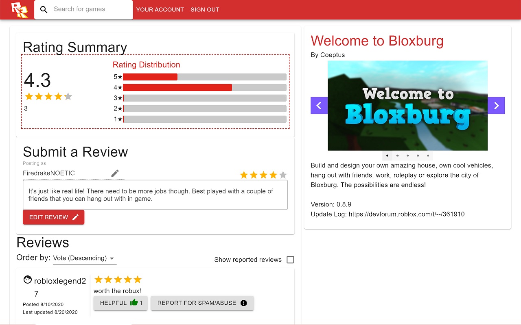Click the summary average star row

48,97
